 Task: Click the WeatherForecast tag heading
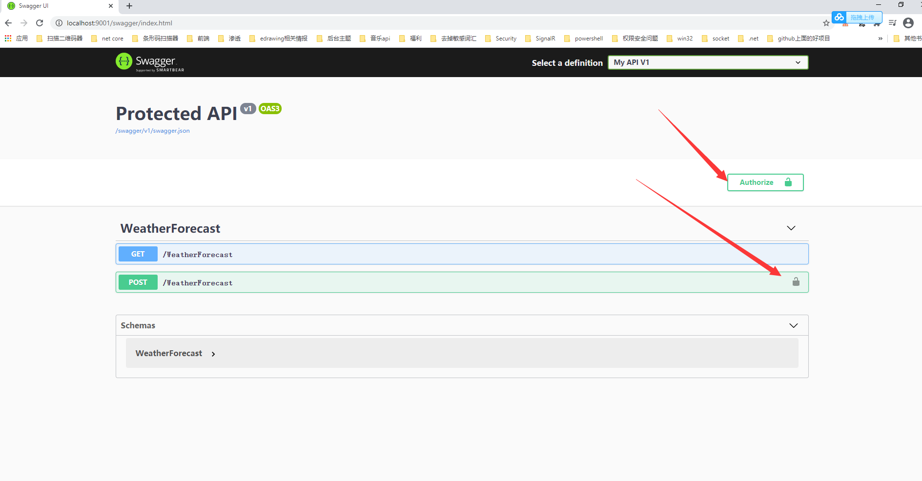pos(170,228)
